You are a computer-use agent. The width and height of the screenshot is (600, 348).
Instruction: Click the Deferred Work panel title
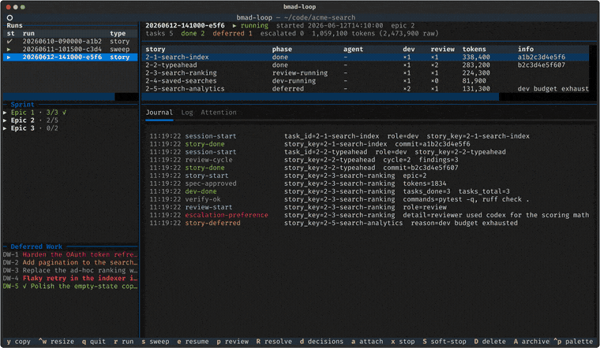(36, 246)
